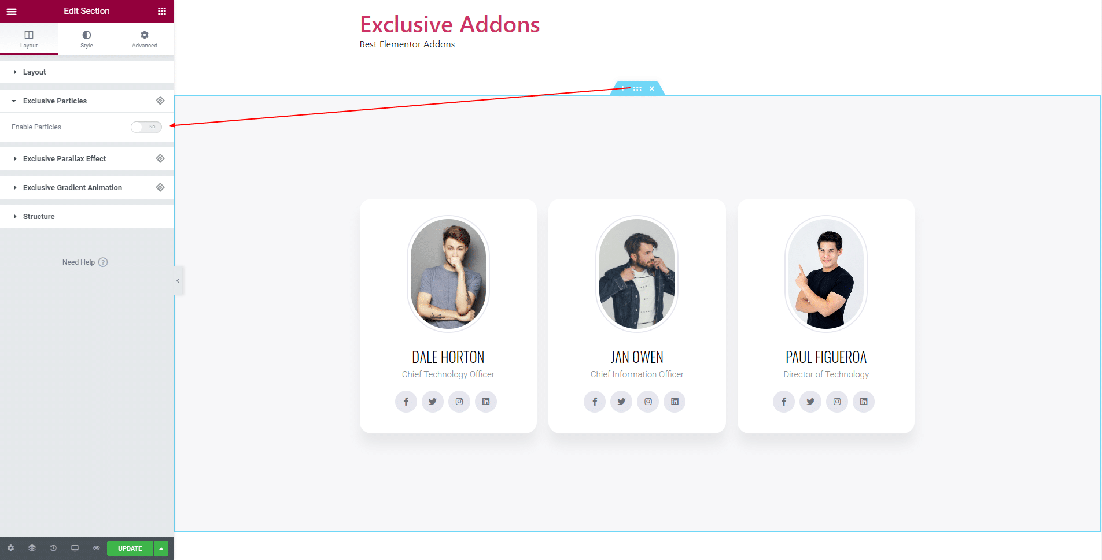Open the Need Help link
The height and width of the screenshot is (560, 1102).
click(x=85, y=262)
